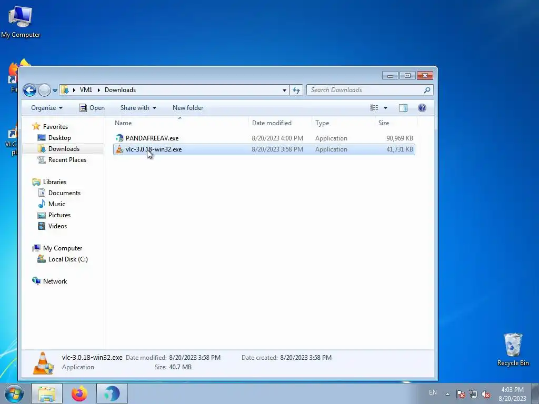Click the search magnifier icon
The image size is (539, 404).
(x=427, y=90)
